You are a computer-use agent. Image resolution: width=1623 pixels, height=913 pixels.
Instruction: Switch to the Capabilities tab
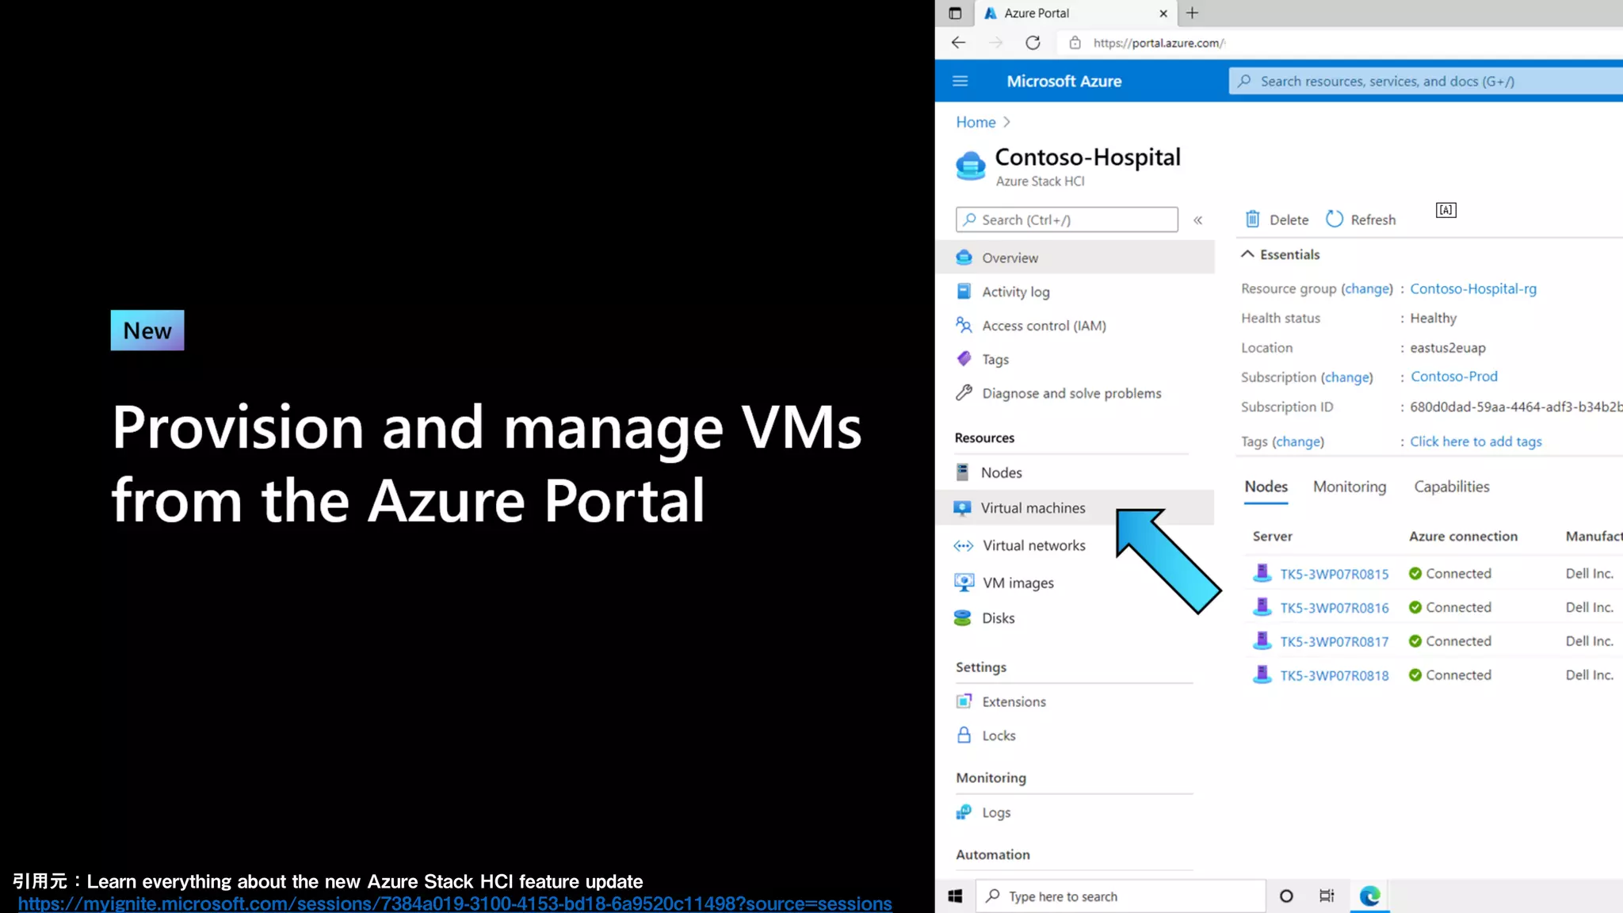click(1452, 487)
